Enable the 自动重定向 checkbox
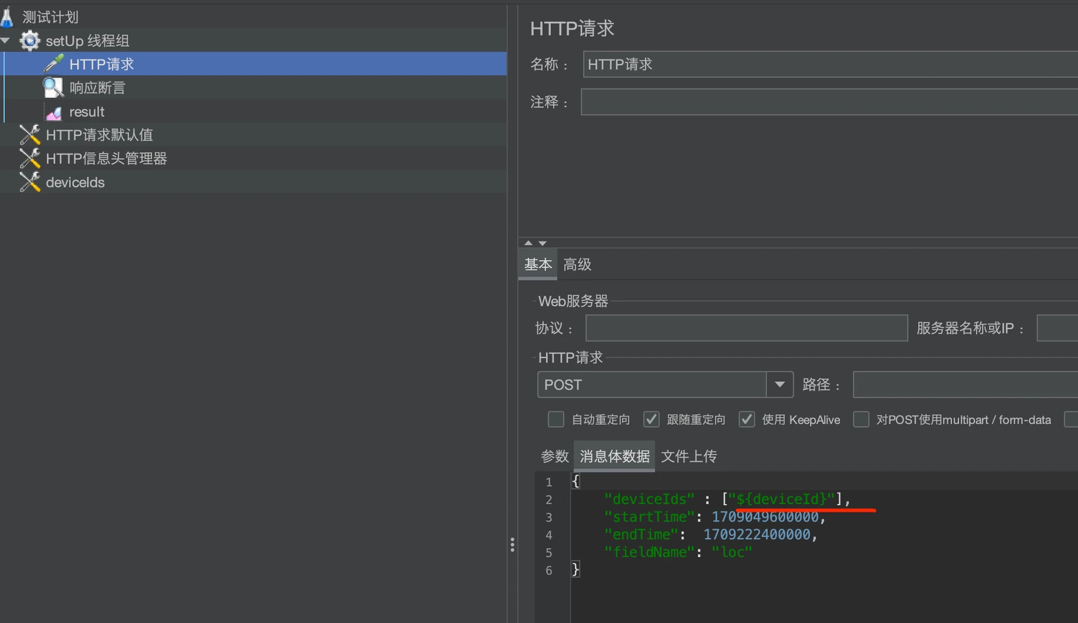This screenshot has width=1078, height=623. pyautogui.click(x=556, y=419)
